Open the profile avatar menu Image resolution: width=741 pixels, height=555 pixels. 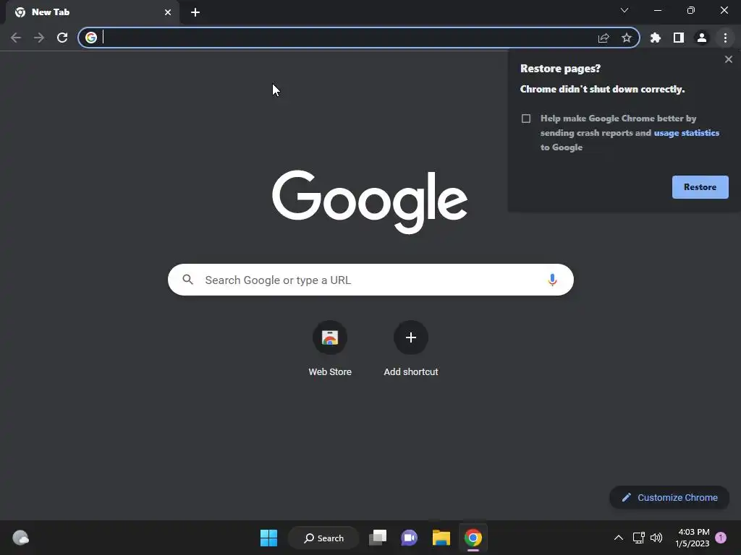[702, 38]
